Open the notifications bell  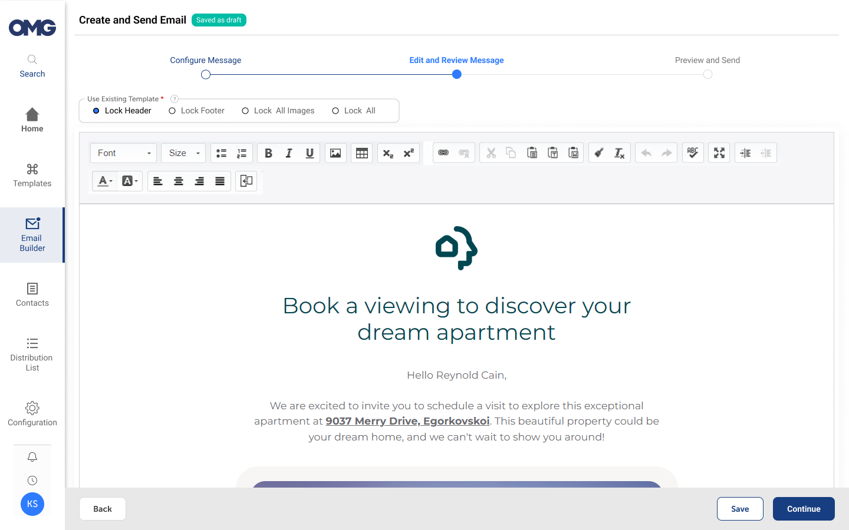[x=32, y=457]
